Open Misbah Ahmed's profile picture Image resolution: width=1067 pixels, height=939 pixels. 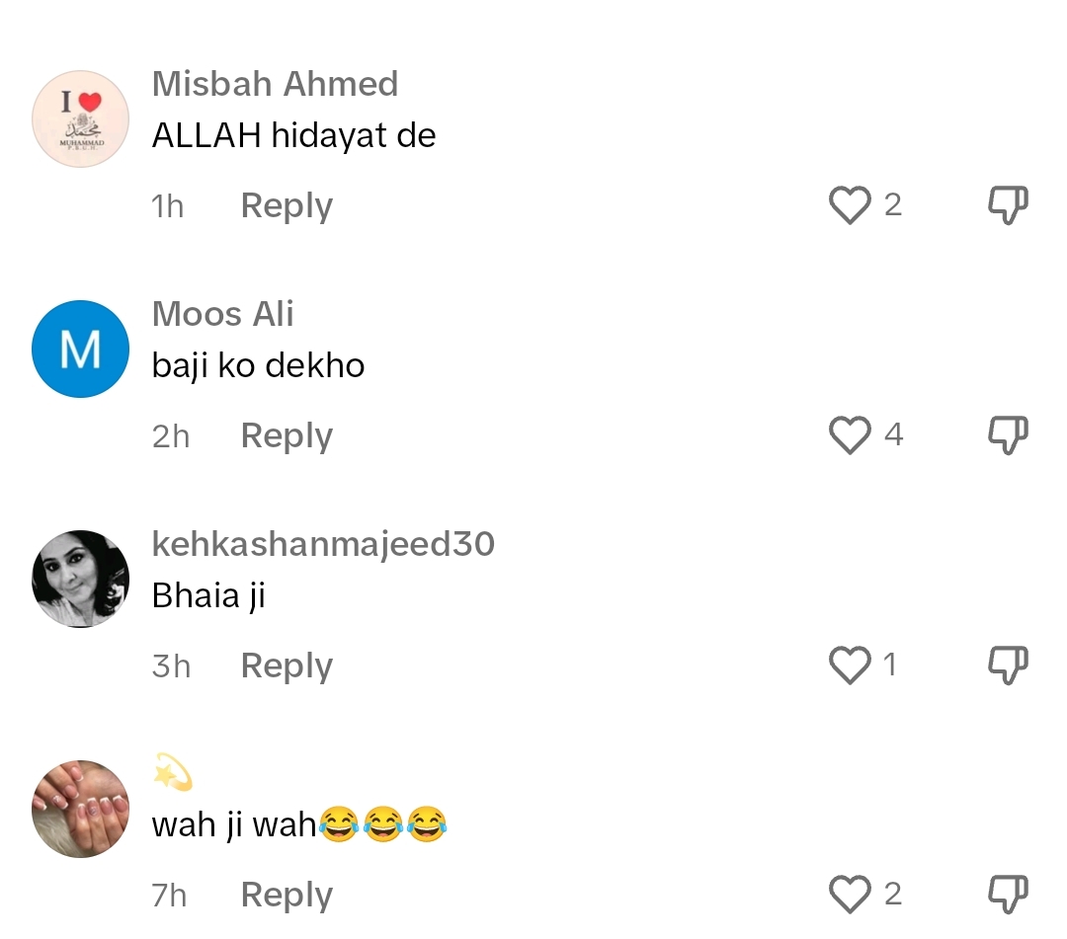[80, 119]
